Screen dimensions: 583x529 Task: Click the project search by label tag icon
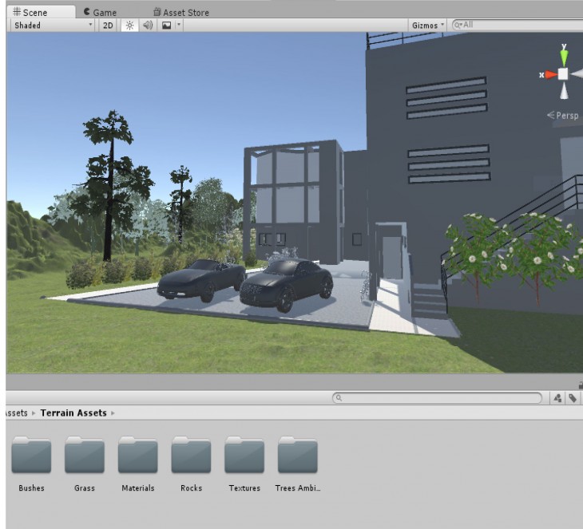pyautogui.click(x=573, y=397)
